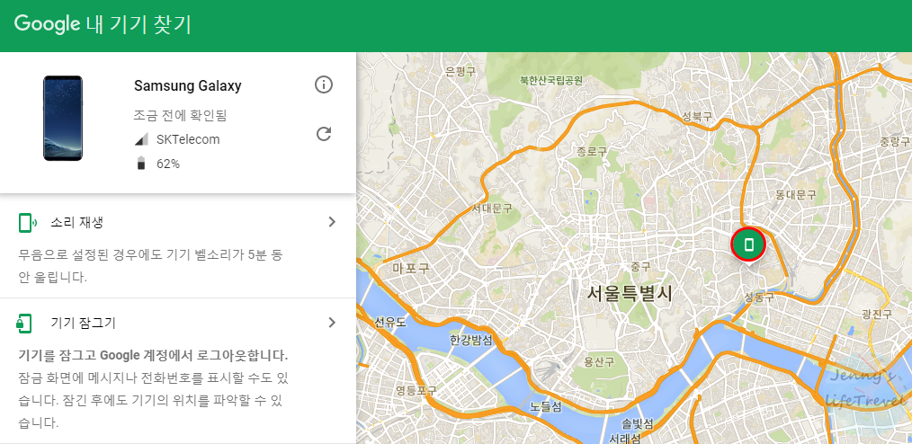The height and width of the screenshot is (444, 912).
Task: Click the 마포구 label on the map
Action: point(411,268)
